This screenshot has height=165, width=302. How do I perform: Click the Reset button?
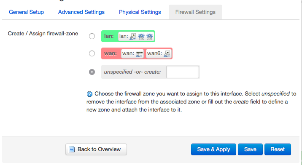click(278, 149)
